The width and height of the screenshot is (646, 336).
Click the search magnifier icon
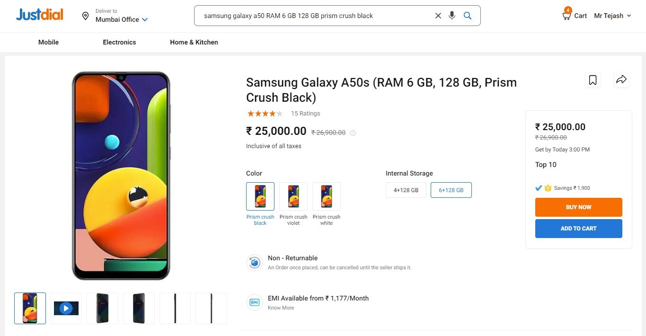coord(467,15)
